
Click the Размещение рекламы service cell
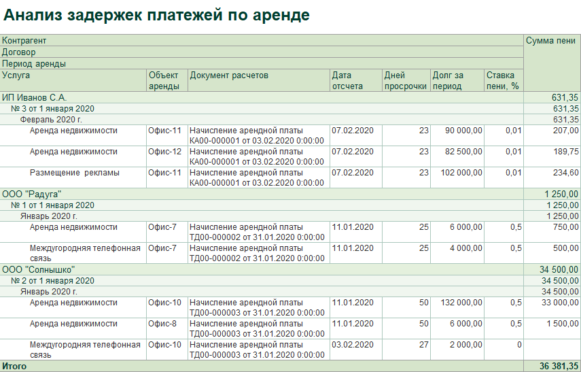tap(73, 177)
